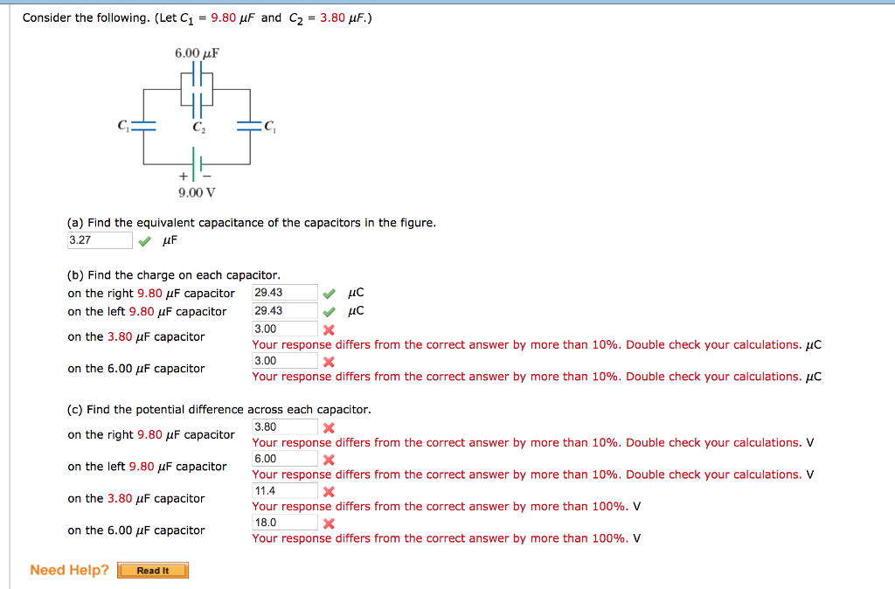Click the red X next to the 3.80 V response
The height and width of the screenshot is (589, 895).
tap(329, 427)
